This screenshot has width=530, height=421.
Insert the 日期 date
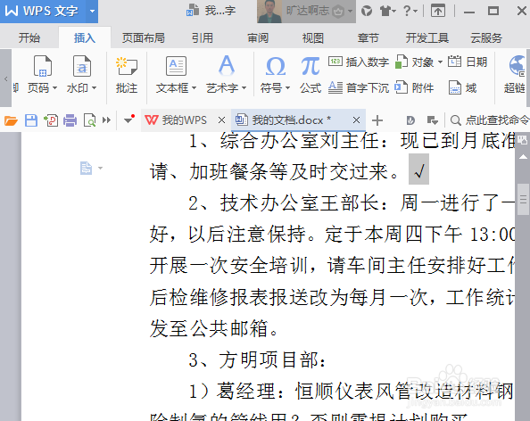(468, 62)
